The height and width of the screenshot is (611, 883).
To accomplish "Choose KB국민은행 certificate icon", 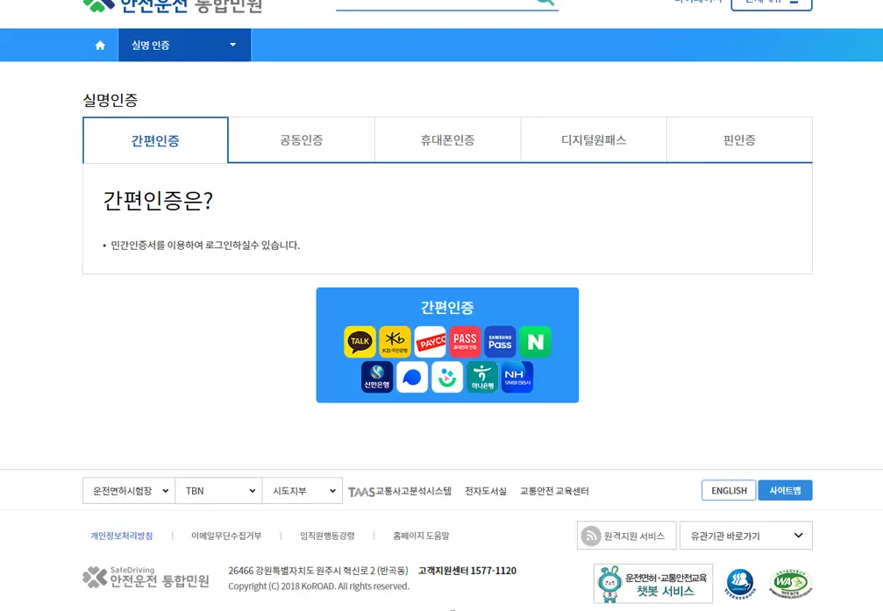I will click(395, 342).
